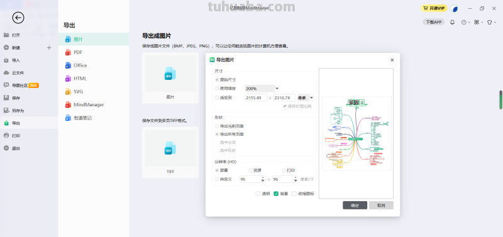Image resolution: width=503 pixels, height=237 pixels.
Task: Select the 有道笔记 file icon
Action: point(68,118)
